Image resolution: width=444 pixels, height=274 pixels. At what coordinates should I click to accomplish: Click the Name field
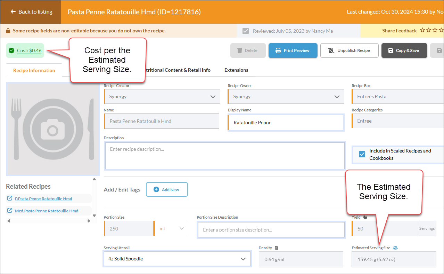(x=162, y=121)
